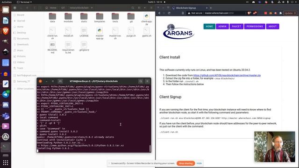Bookmark the current page in browser

(183, 13)
